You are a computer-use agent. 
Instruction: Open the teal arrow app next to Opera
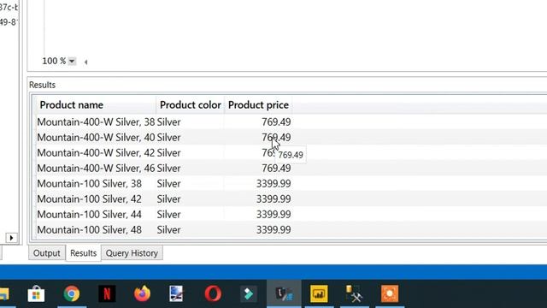(x=249, y=294)
